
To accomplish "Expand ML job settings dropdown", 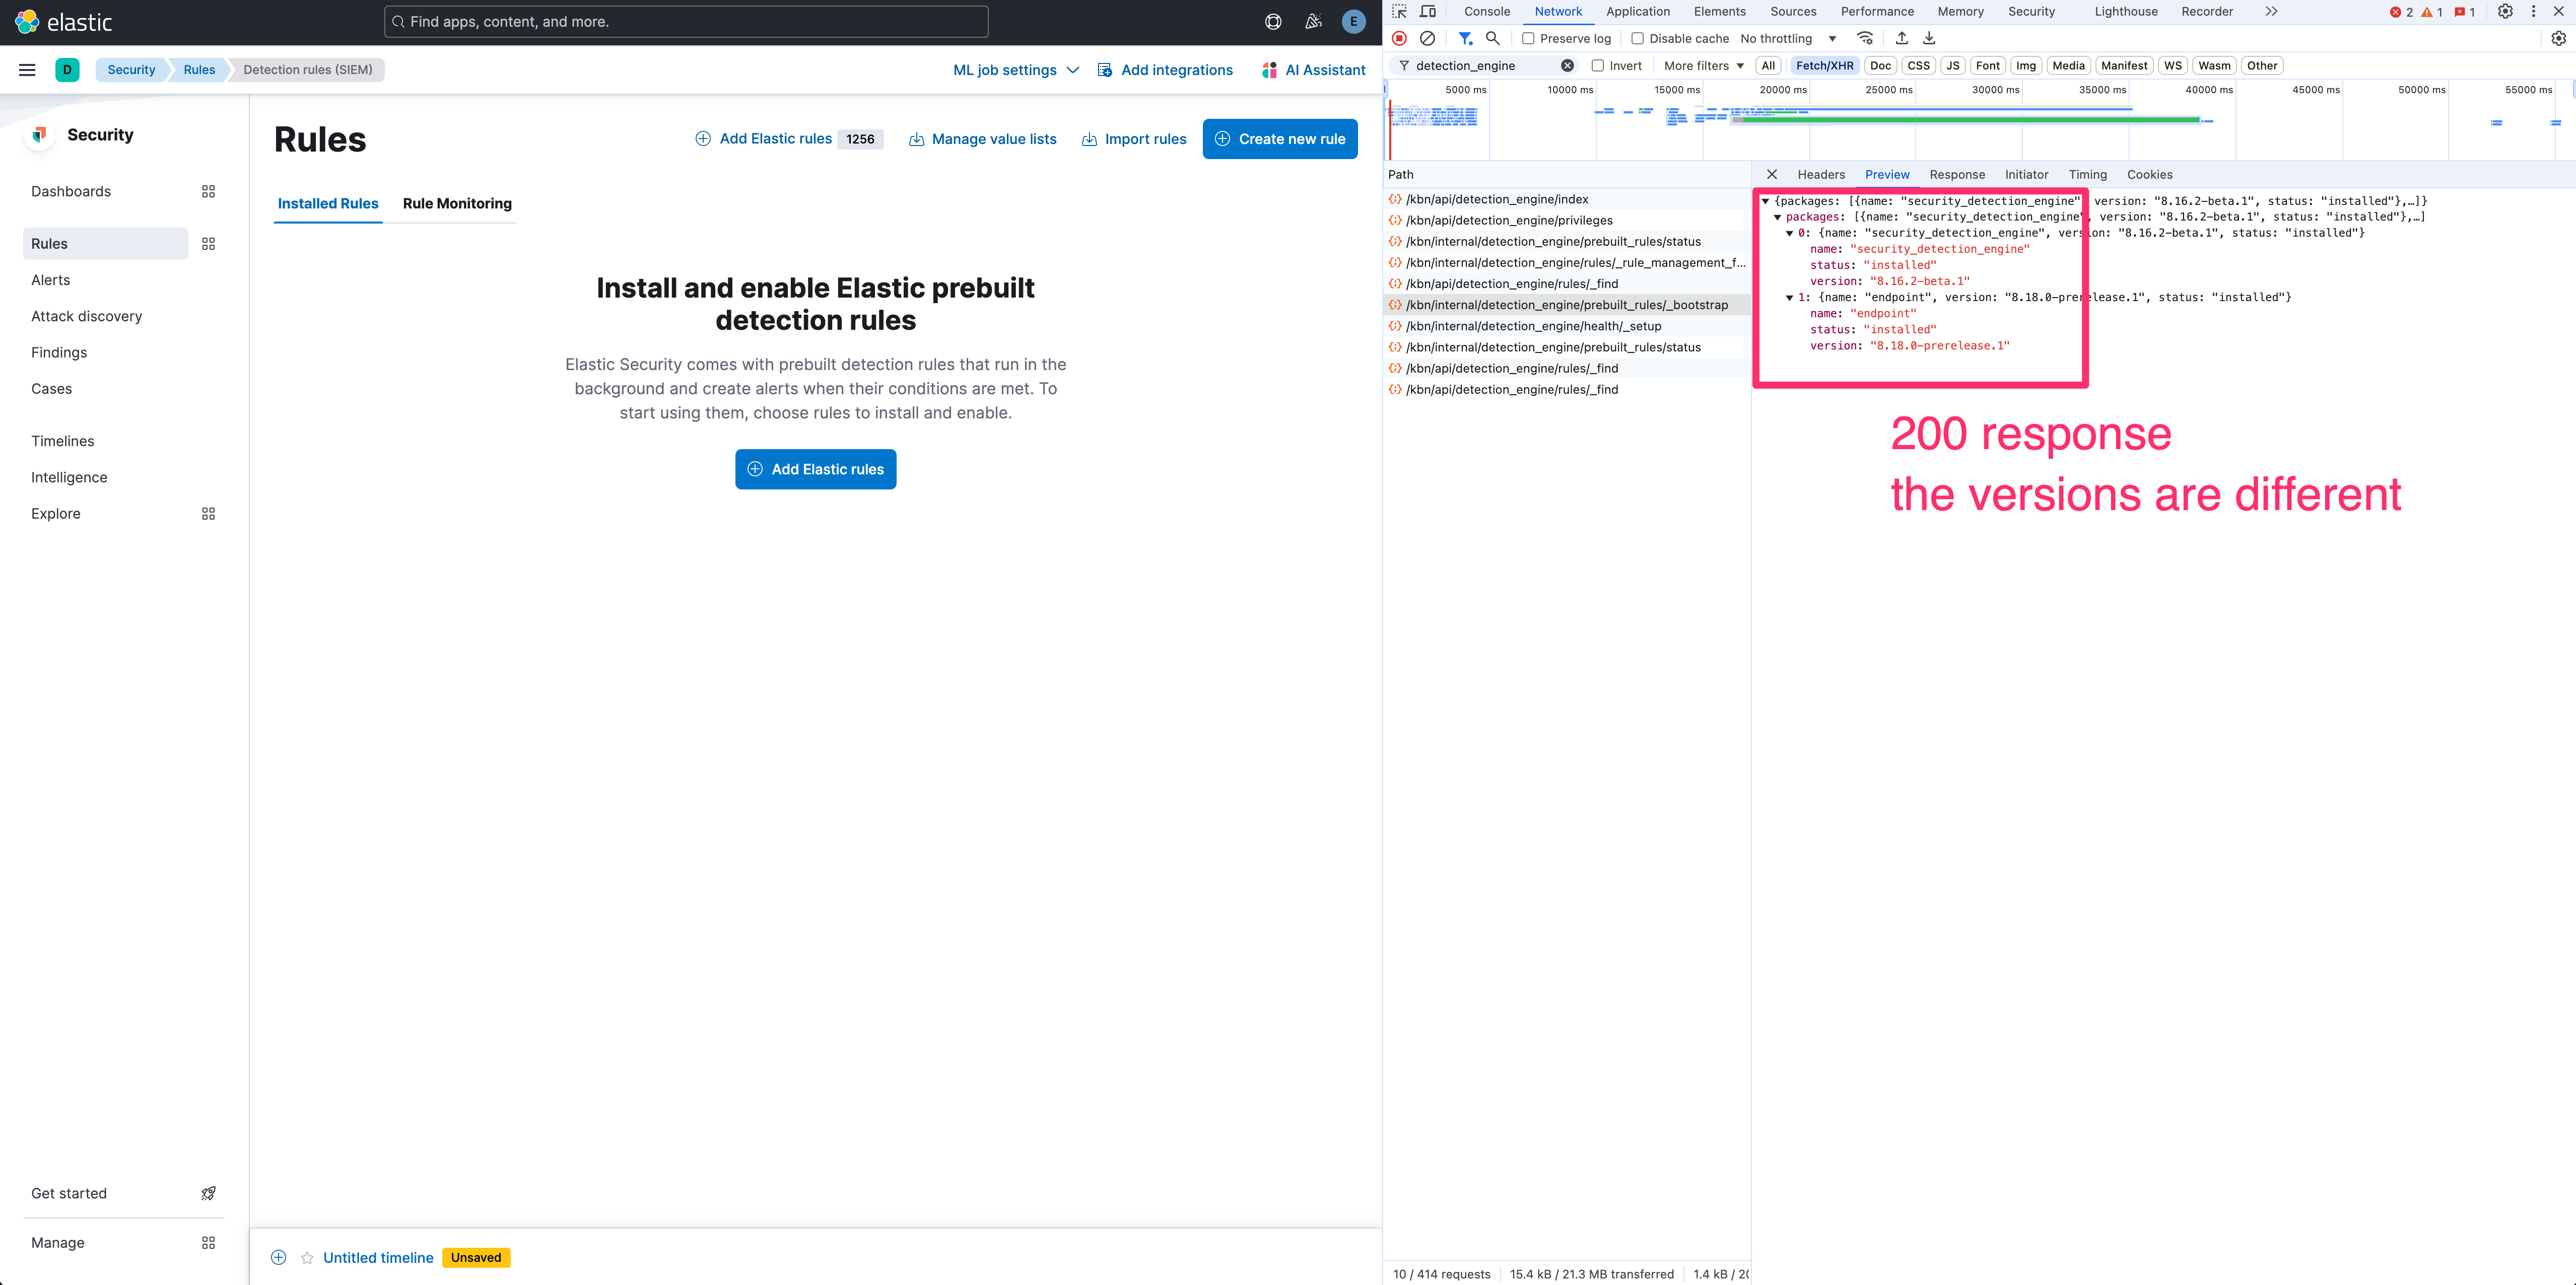I will click(x=1015, y=70).
